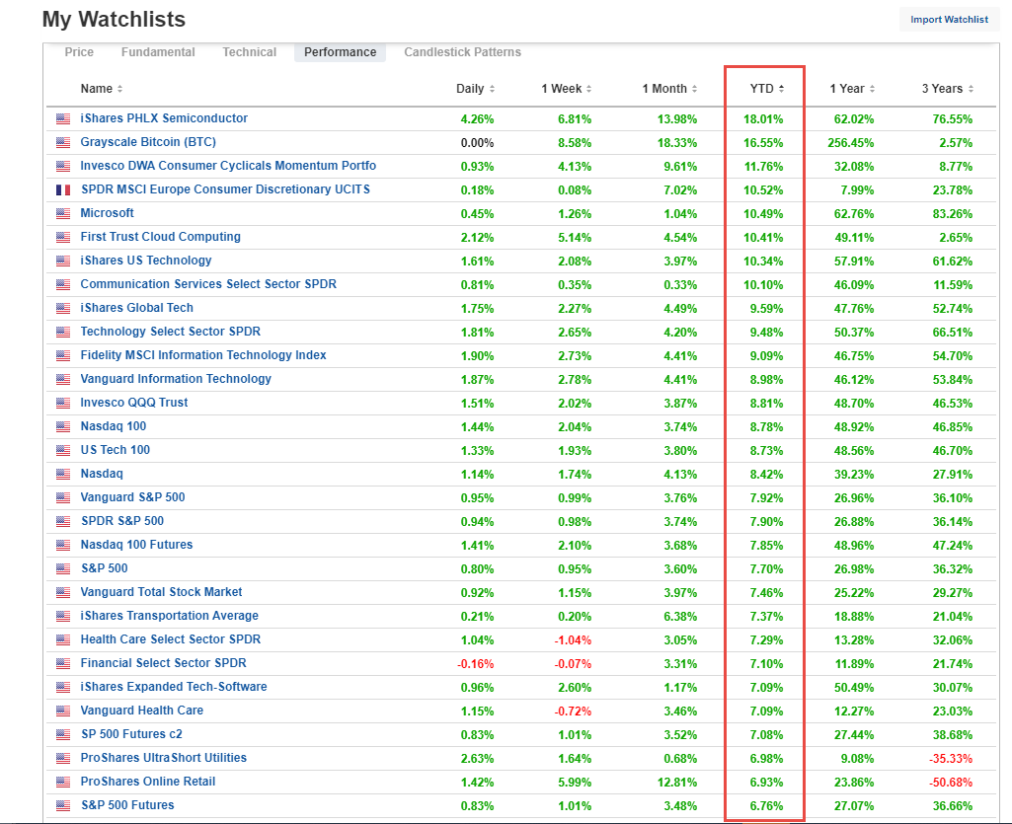Open the Technical tab
Screen dimensions: 1012x824
(249, 52)
